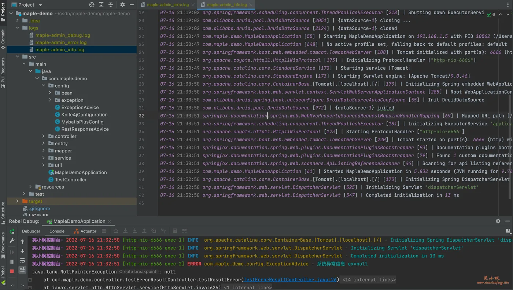Resume program in debug sidebar

12,252
